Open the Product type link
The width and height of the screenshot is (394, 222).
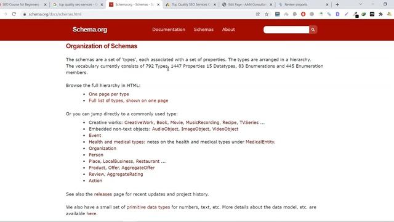pyautogui.click(x=97, y=168)
